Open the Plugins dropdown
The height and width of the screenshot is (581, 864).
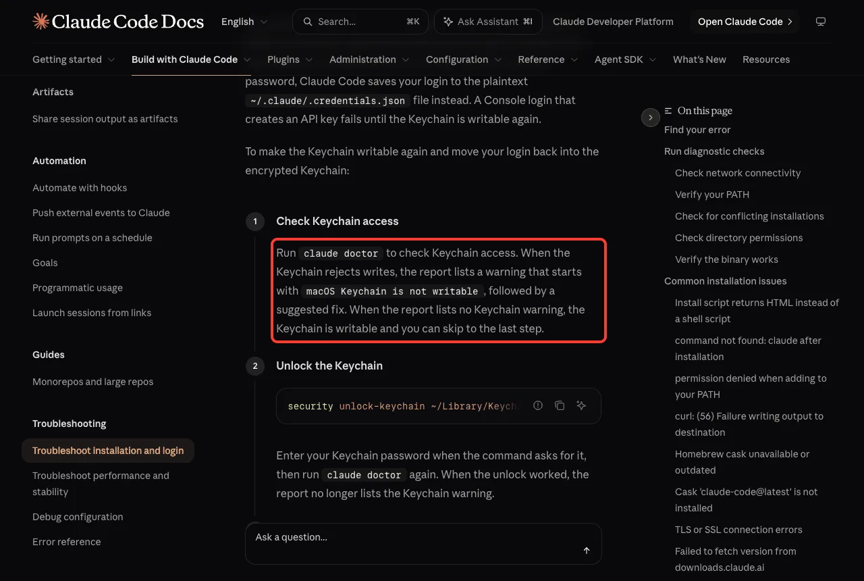[x=290, y=59]
